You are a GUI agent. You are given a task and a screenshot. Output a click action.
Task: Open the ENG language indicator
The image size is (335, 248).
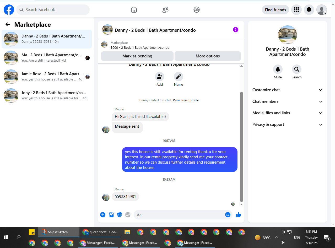click(x=297, y=238)
